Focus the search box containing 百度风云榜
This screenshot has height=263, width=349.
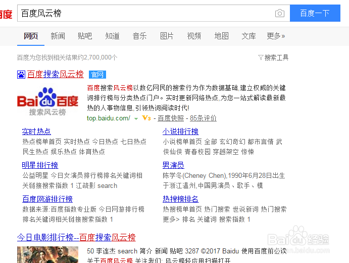click(154, 13)
